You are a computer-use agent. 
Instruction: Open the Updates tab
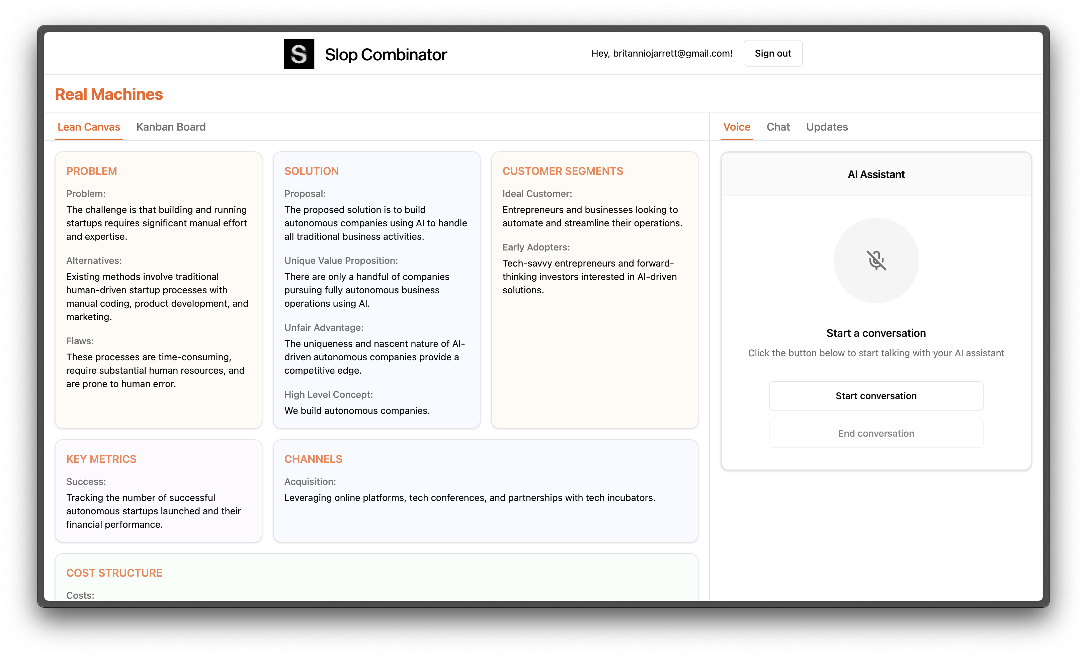[x=827, y=127]
